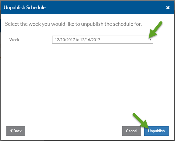The height and width of the screenshot is (141, 175).
Task: Click the word "Schedule" in the dialog title
Action: click(x=35, y=8)
